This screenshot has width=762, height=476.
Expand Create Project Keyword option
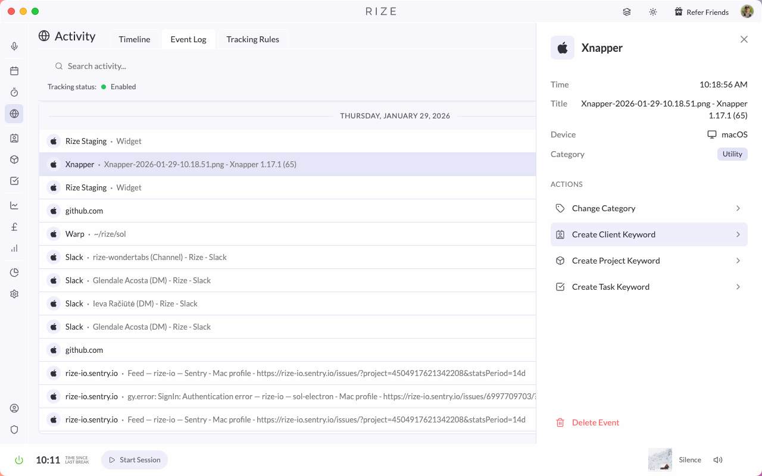649,261
